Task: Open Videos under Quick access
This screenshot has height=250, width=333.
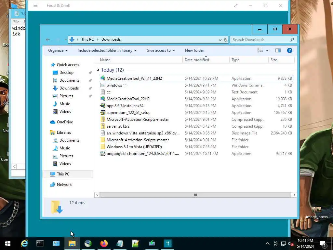Action: pyautogui.click(x=65, y=111)
